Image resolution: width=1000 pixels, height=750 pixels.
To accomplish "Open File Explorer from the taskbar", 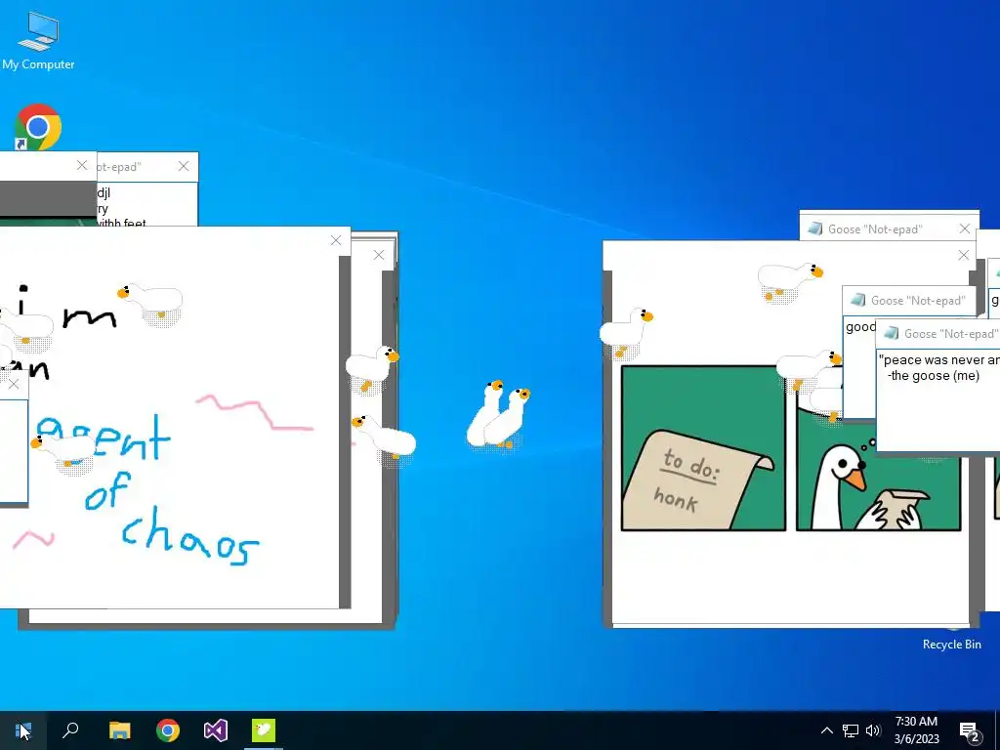I will (x=119, y=730).
